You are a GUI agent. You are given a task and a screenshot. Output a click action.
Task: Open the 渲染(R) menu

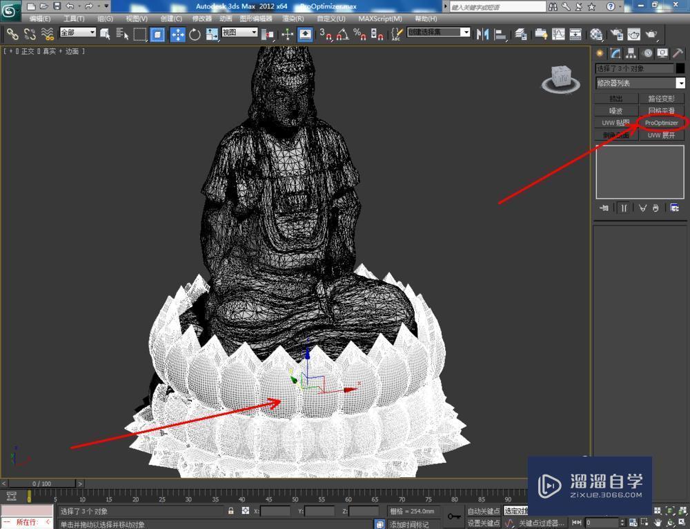tap(292, 18)
